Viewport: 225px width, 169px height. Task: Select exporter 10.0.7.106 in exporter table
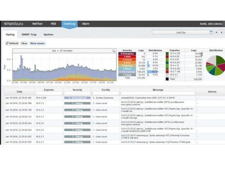tap(175, 72)
